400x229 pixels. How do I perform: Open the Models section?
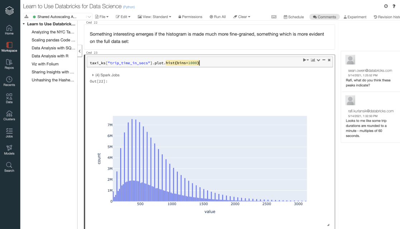pos(9,150)
